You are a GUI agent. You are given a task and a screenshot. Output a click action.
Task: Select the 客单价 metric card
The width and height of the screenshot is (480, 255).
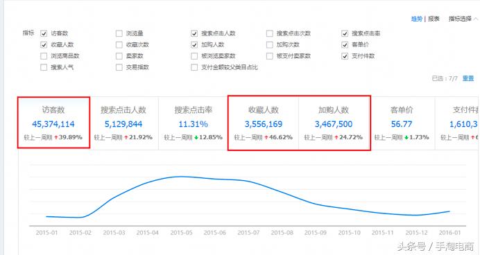click(402, 123)
